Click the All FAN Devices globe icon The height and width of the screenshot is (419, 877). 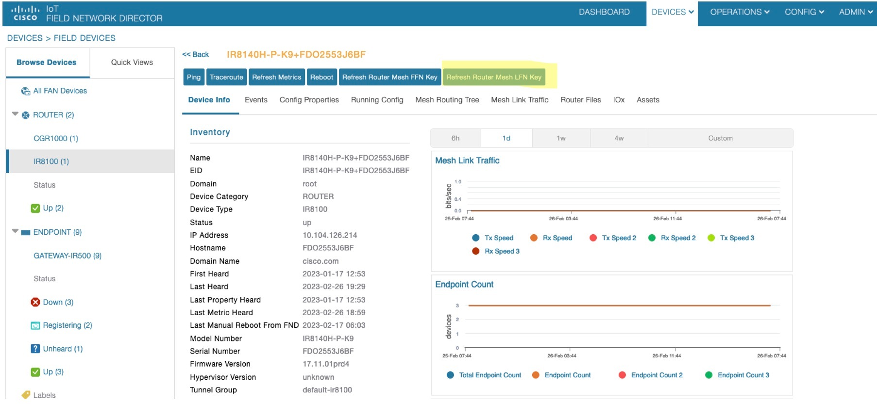click(26, 91)
